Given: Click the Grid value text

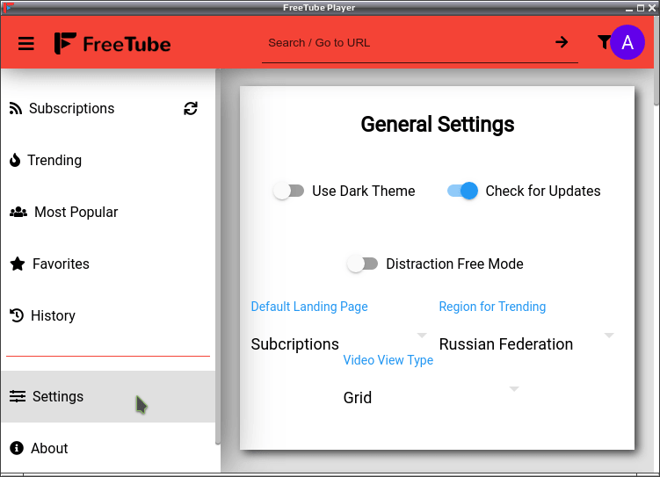Looking at the screenshot, I should pos(358,397).
